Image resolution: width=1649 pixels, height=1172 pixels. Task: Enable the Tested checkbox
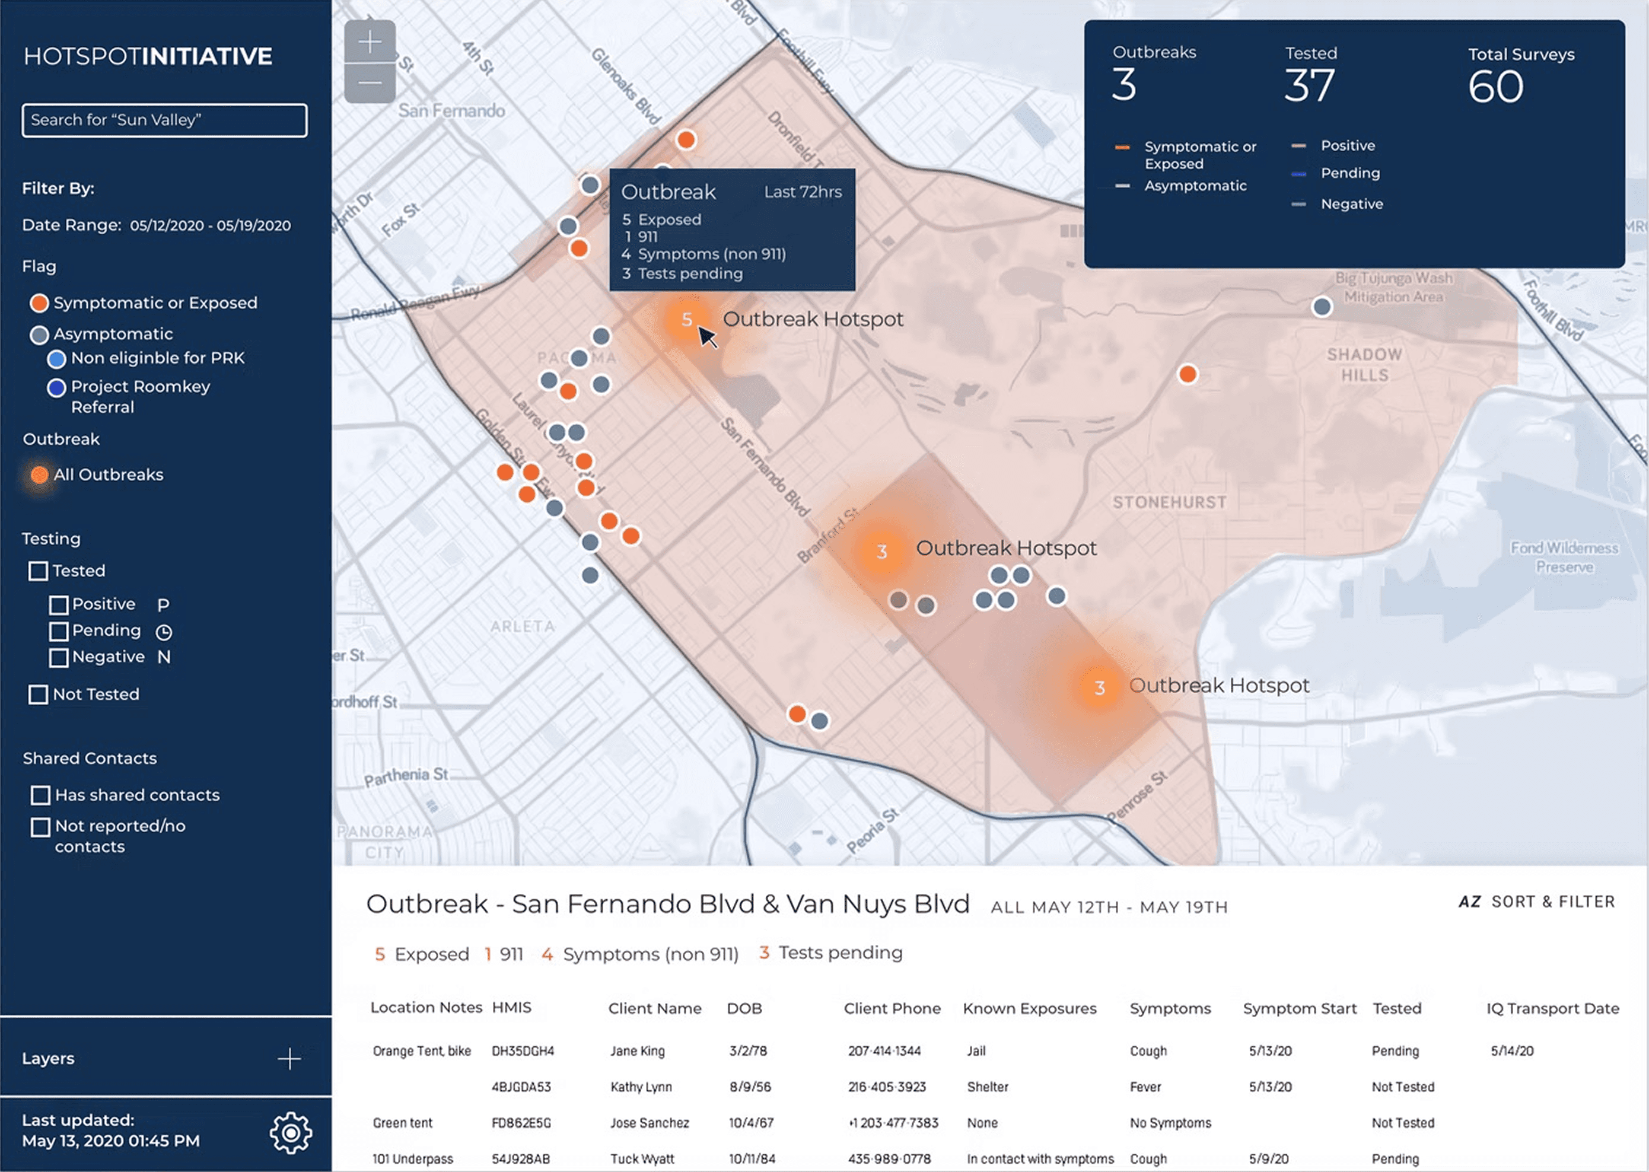(38, 571)
